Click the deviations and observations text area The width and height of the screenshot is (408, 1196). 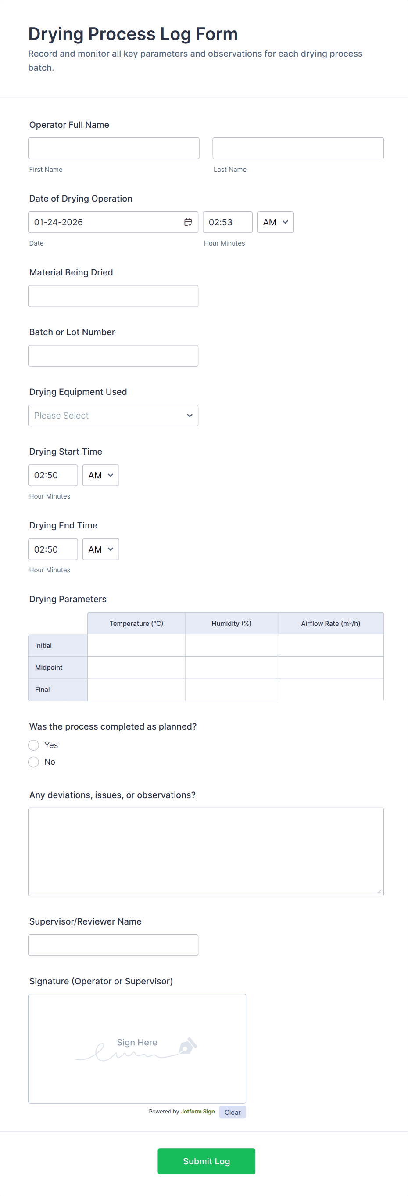(x=206, y=852)
